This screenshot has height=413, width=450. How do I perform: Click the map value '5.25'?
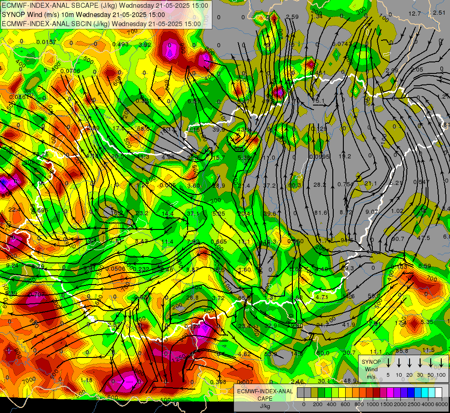(x=219, y=213)
